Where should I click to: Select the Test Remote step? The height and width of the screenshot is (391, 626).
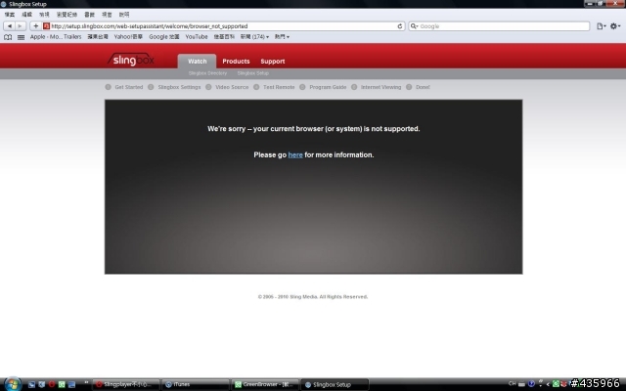coord(274,87)
